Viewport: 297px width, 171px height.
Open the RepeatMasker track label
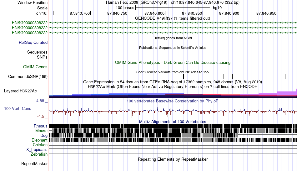[x=34, y=163]
